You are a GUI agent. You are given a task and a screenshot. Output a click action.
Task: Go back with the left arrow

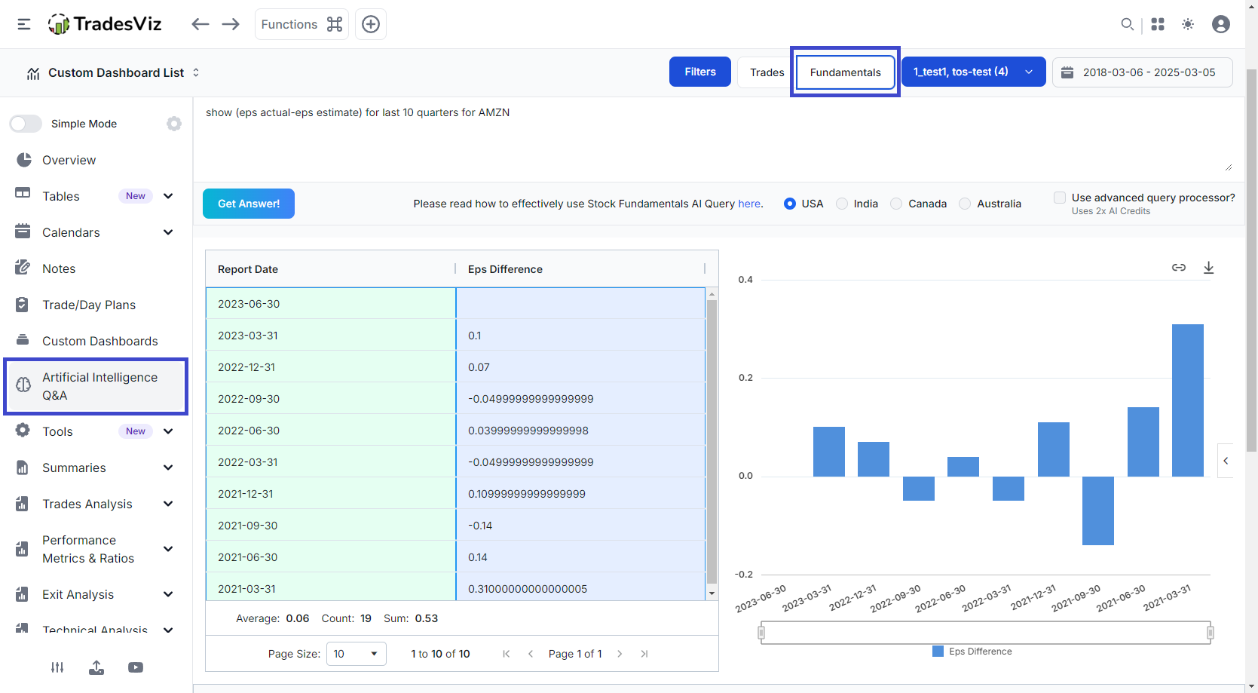[200, 24]
